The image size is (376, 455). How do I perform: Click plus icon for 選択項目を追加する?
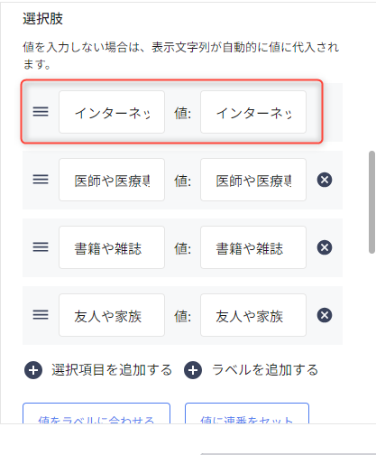[x=33, y=370]
